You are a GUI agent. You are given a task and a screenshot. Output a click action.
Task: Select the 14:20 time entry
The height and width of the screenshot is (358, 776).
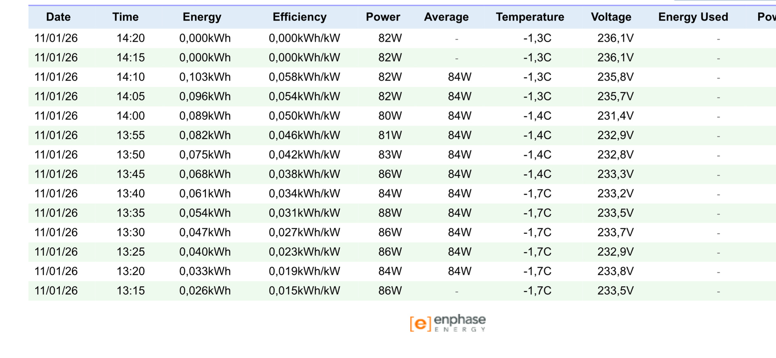click(x=131, y=38)
